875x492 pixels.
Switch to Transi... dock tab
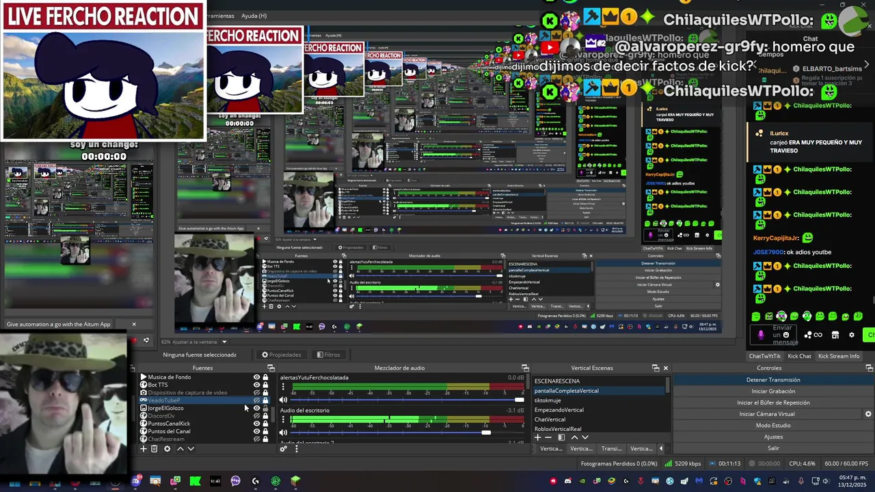(x=611, y=449)
